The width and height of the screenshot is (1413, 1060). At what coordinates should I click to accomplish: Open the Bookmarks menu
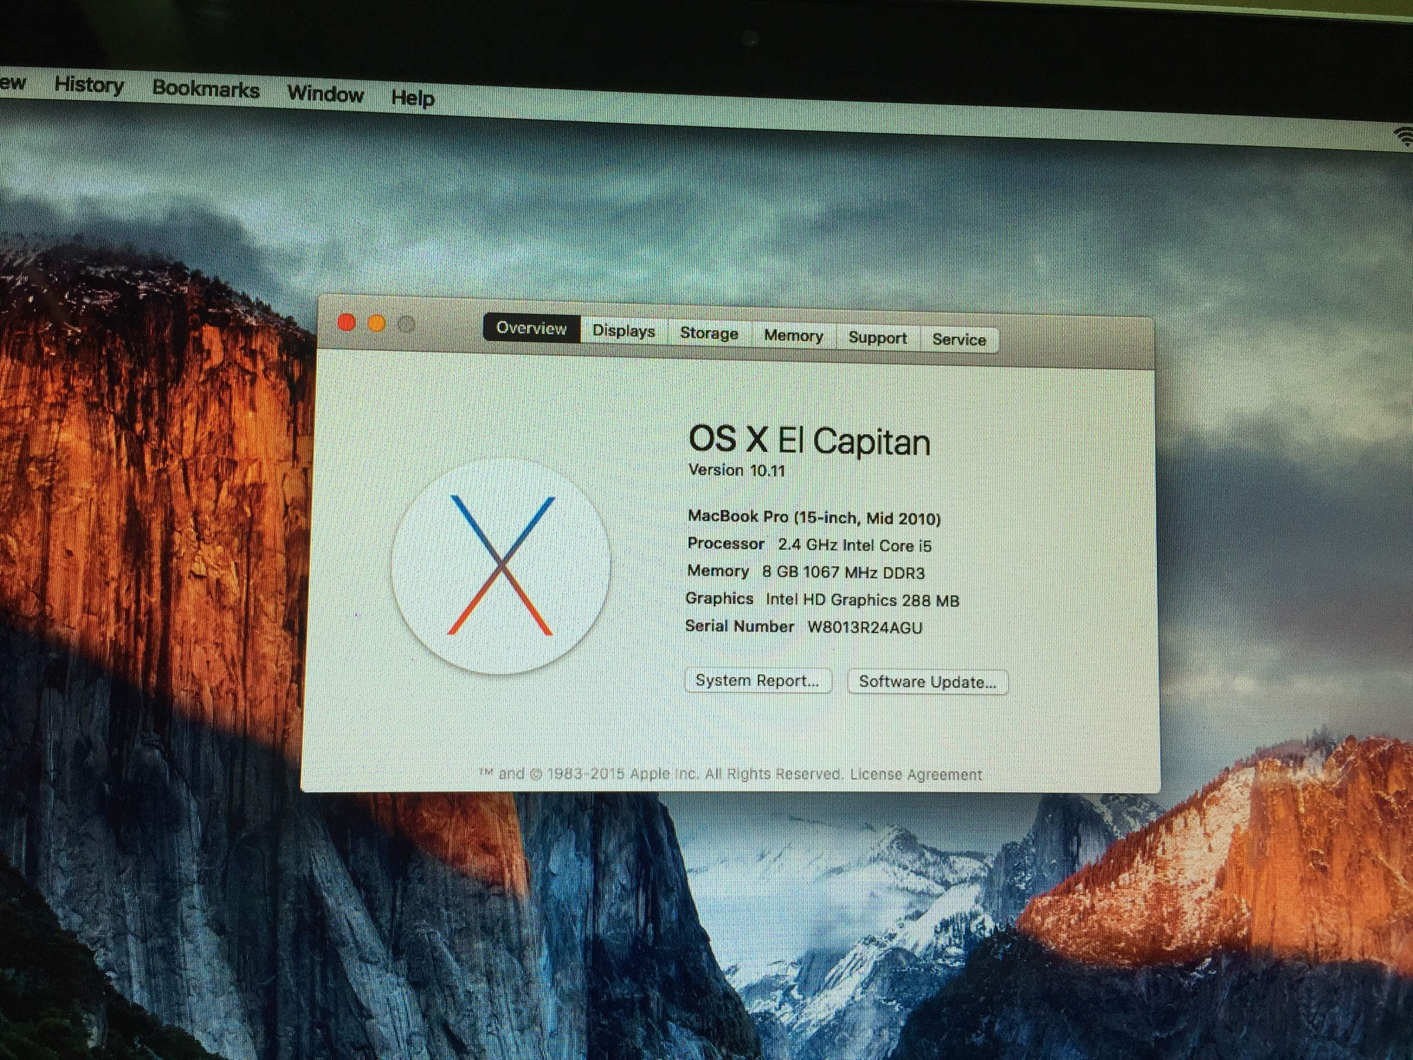(206, 89)
